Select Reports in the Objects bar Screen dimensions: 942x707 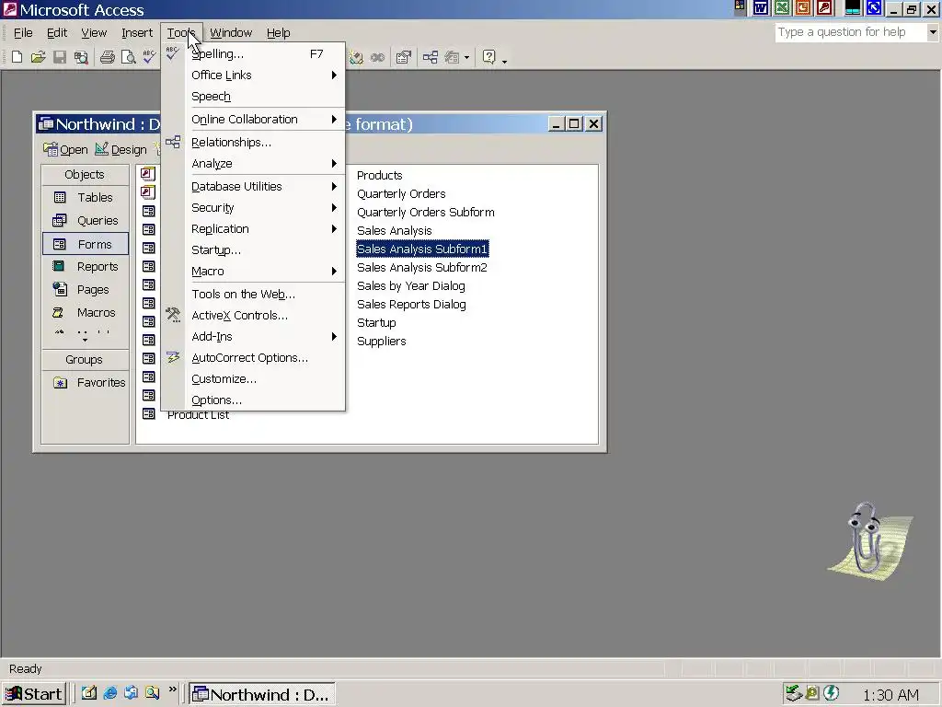[x=86, y=266]
